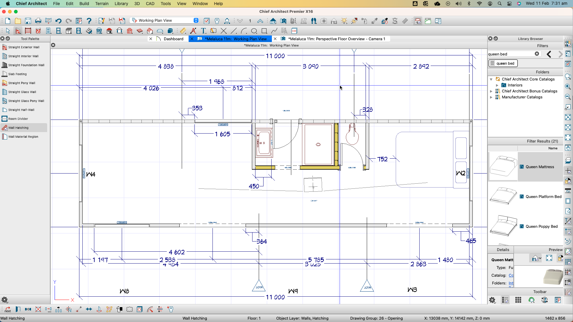573x322 pixels.
Task: Open the Working Plan View dropdown
Action: pos(196,20)
